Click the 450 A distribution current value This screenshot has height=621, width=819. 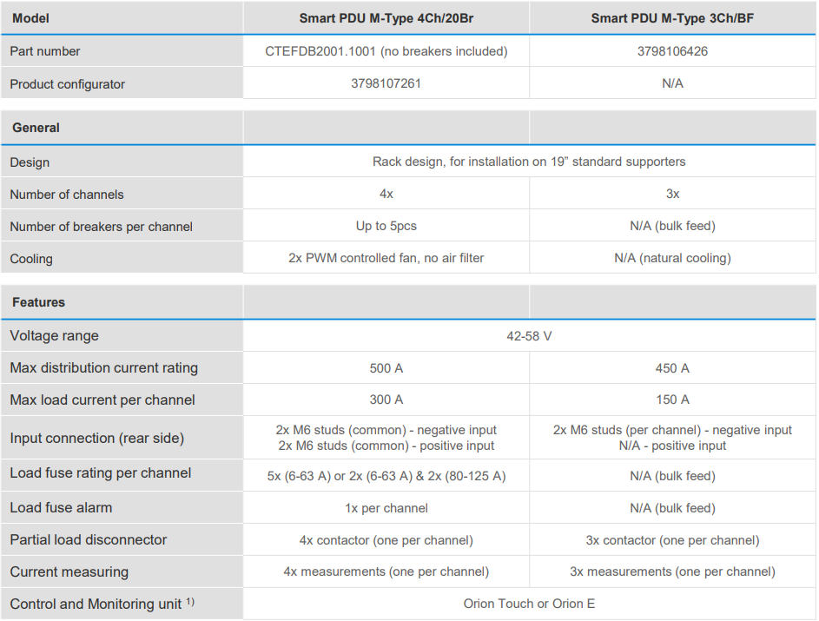tap(672, 368)
